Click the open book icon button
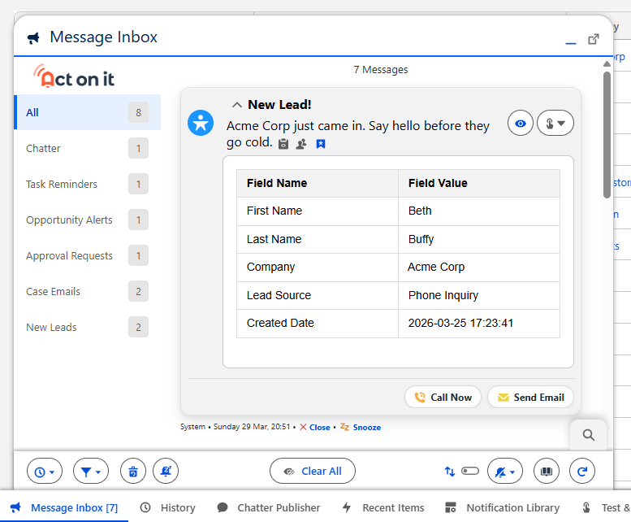This screenshot has width=631, height=522. tap(547, 472)
